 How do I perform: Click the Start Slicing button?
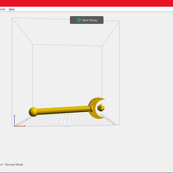pyautogui.click(x=86, y=20)
